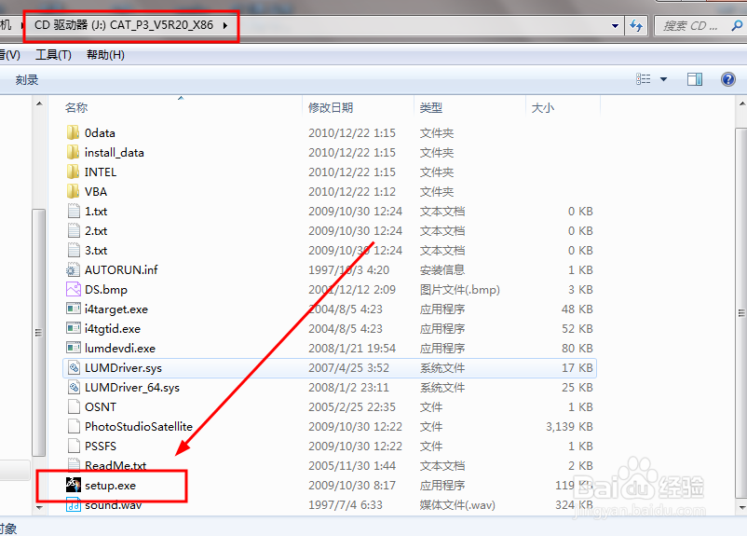Click the 安装信息 type cell
Screen dimensions: 747x536
(442, 270)
